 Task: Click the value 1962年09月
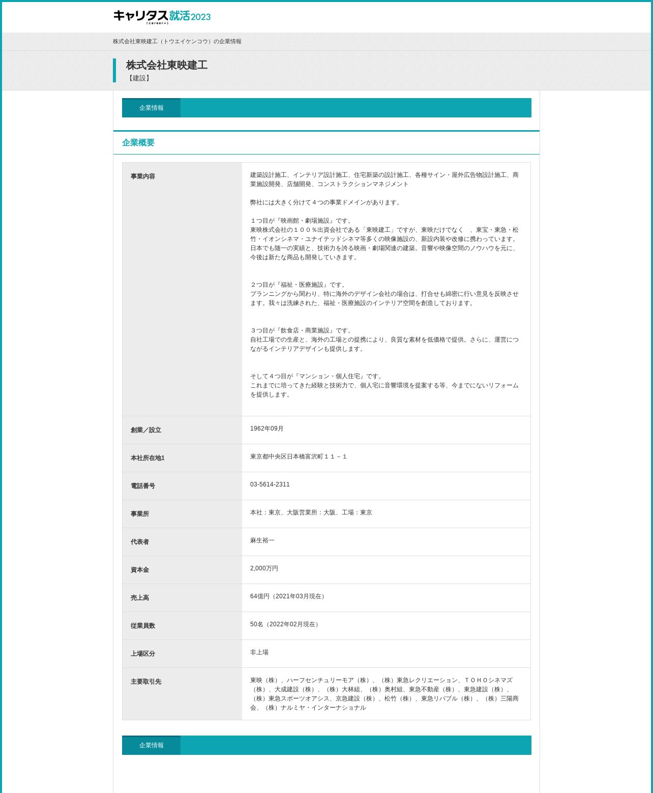266,429
